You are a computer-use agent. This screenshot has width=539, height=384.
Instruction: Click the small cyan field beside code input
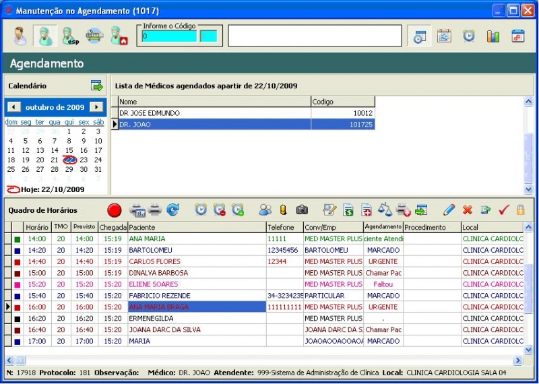click(209, 36)
